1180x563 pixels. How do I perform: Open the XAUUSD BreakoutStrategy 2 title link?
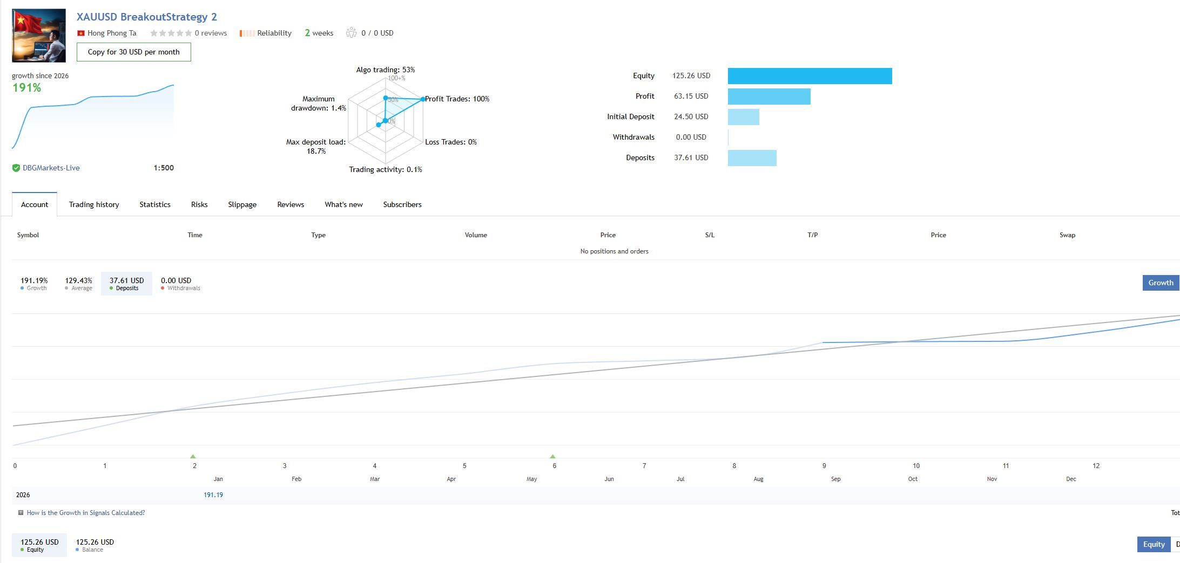(147, 17)
